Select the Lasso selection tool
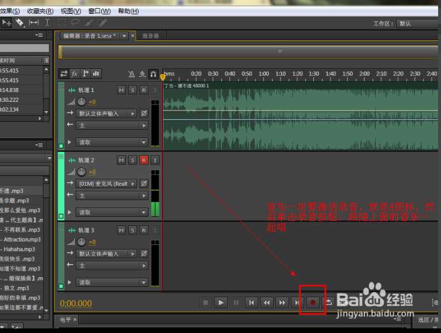This screenshot has width=441, height=333. click(x=75, y=22)
